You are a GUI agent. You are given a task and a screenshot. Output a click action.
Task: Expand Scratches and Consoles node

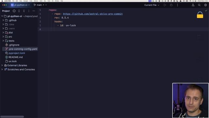click(x=2, y=69)
